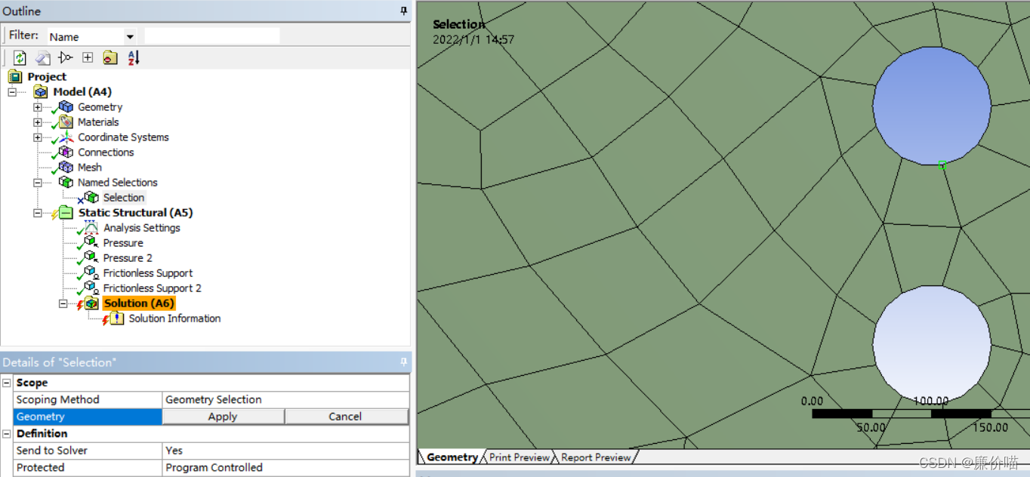This screenshot has width=1030, height=477.
Task: Click the Analysis Settings icon
Action: [x=91, y=228]
